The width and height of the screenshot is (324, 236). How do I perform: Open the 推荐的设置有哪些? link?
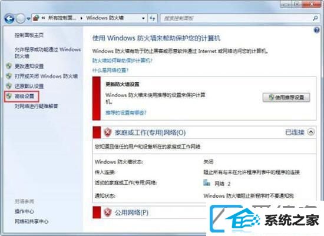125,112
